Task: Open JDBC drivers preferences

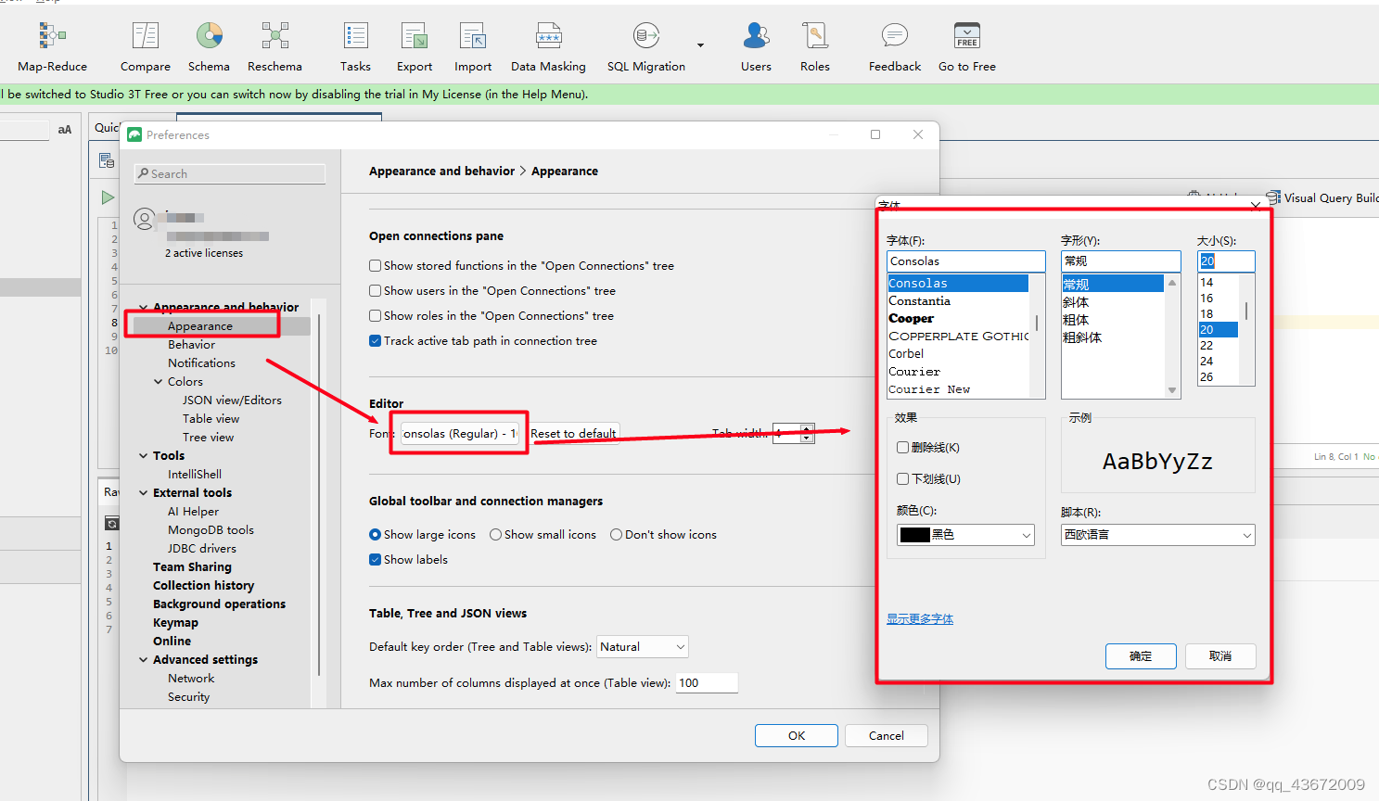Action: point(202,549)
